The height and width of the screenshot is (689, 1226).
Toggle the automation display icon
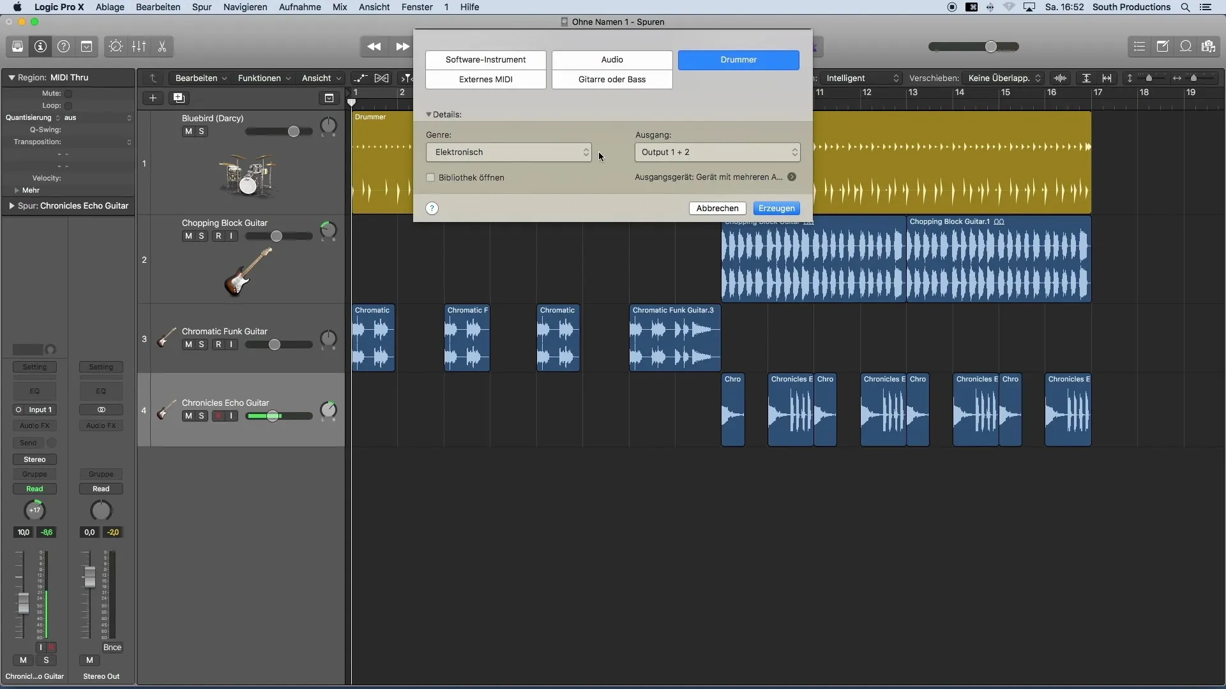361,78
